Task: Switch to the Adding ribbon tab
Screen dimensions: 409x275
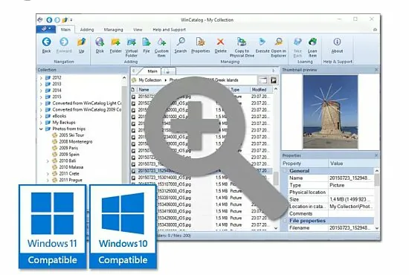Action: pos(87,30)
